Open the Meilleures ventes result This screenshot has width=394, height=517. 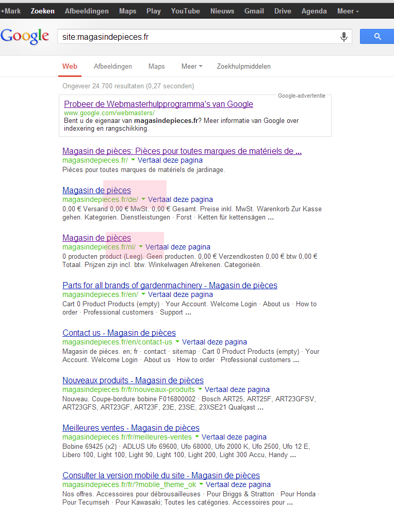click(131, 428)
